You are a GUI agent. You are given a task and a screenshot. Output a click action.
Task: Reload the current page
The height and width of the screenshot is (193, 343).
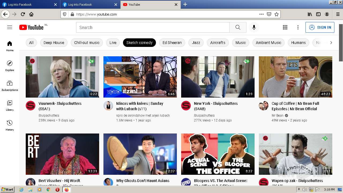[x=23, y=14]
